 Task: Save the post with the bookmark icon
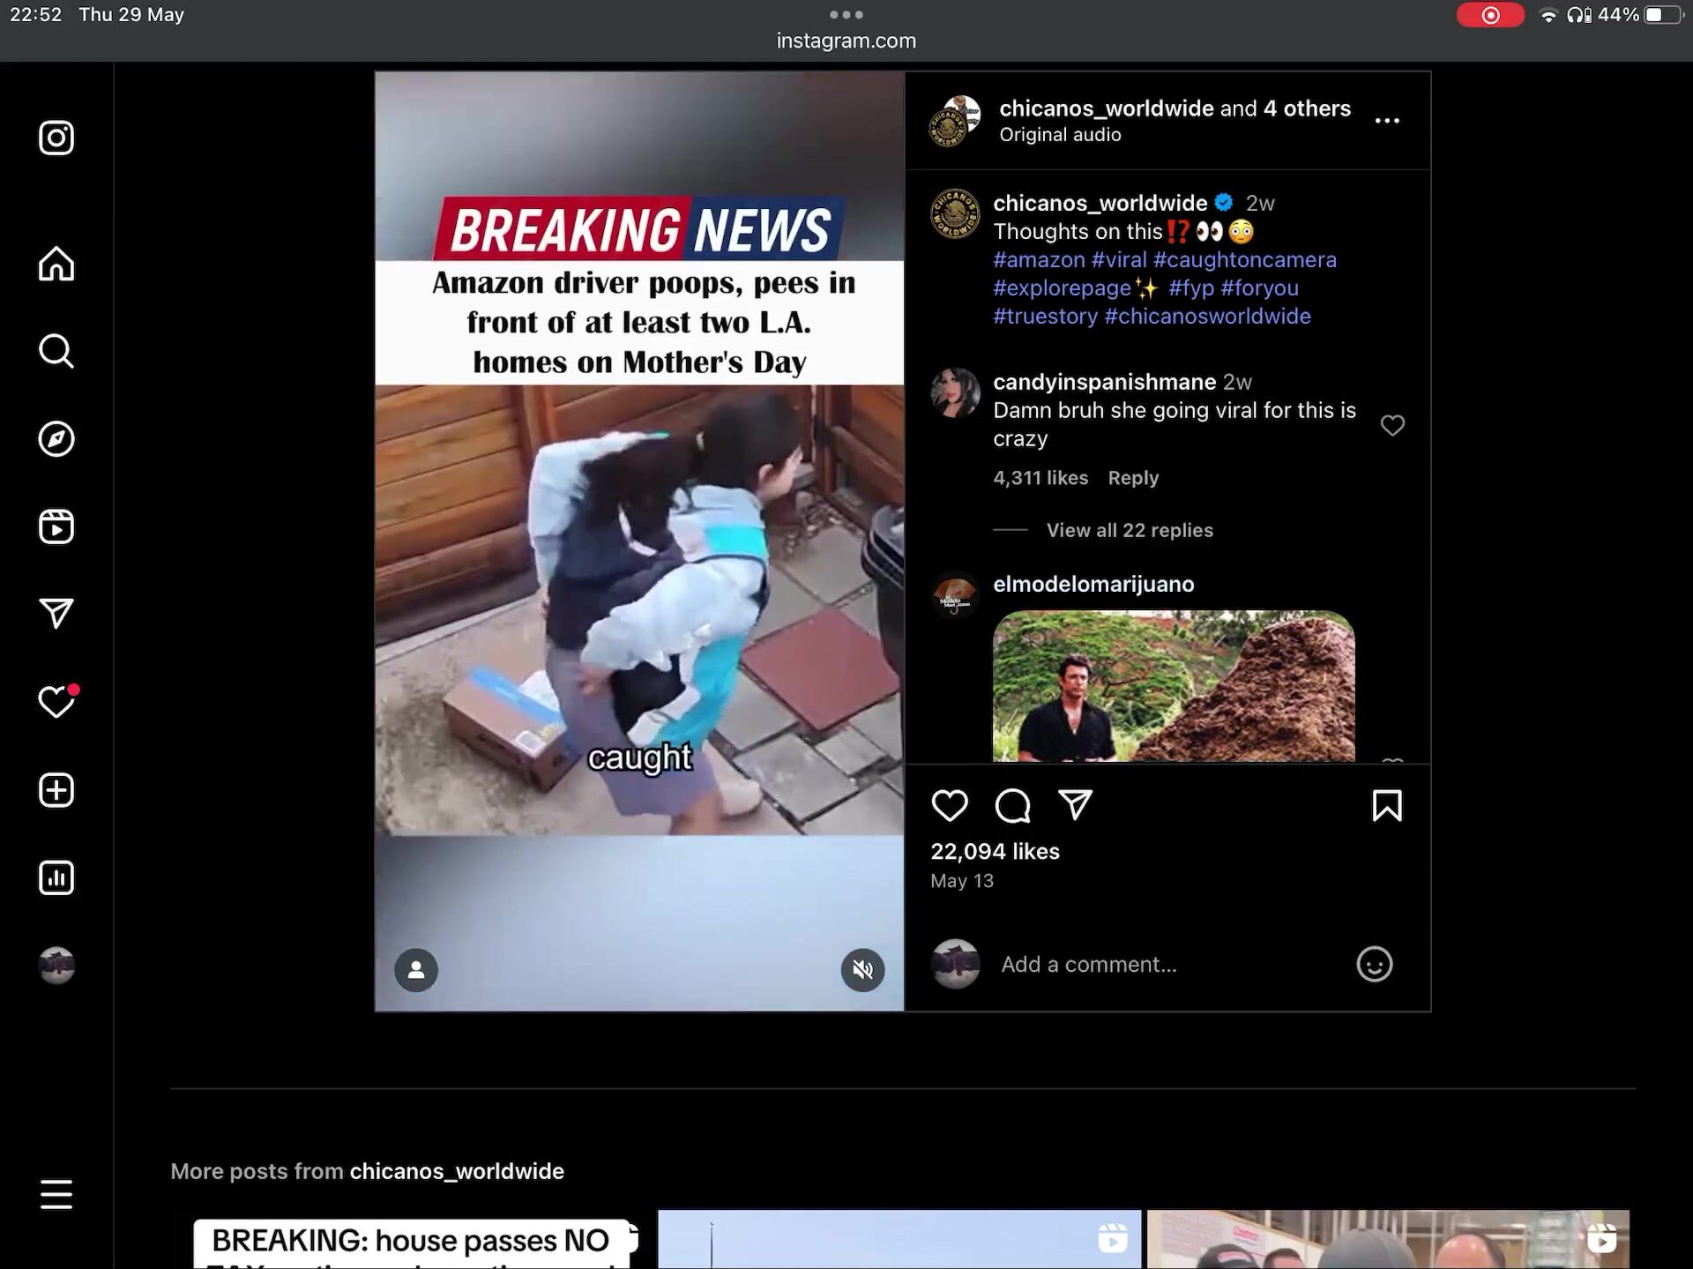coord(1387,805)
